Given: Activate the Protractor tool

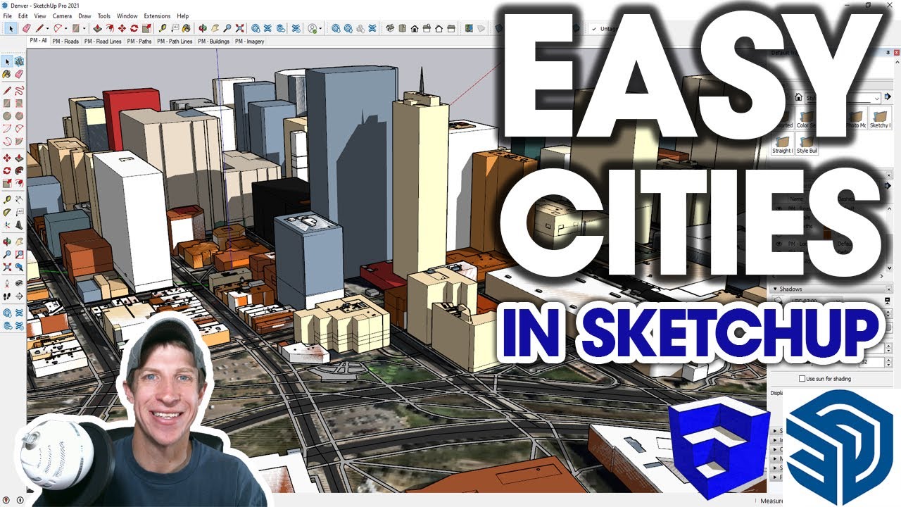Looking at the screenshot, I should (7, 212).
